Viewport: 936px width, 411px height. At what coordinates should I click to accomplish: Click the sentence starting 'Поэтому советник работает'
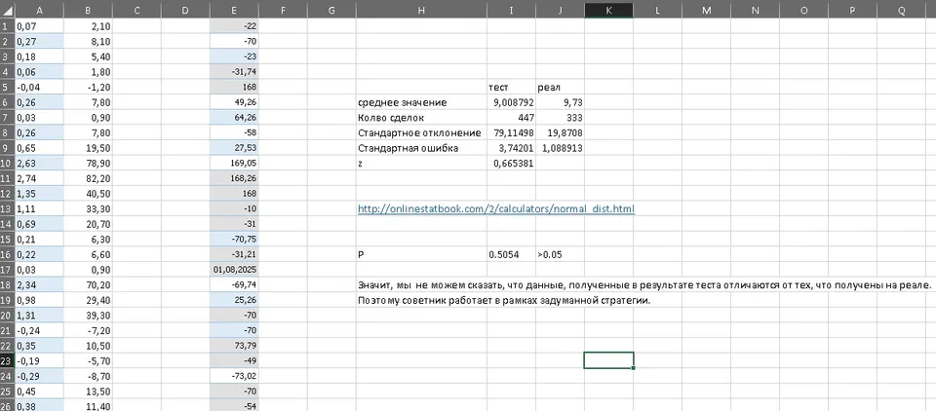[504, 300]
